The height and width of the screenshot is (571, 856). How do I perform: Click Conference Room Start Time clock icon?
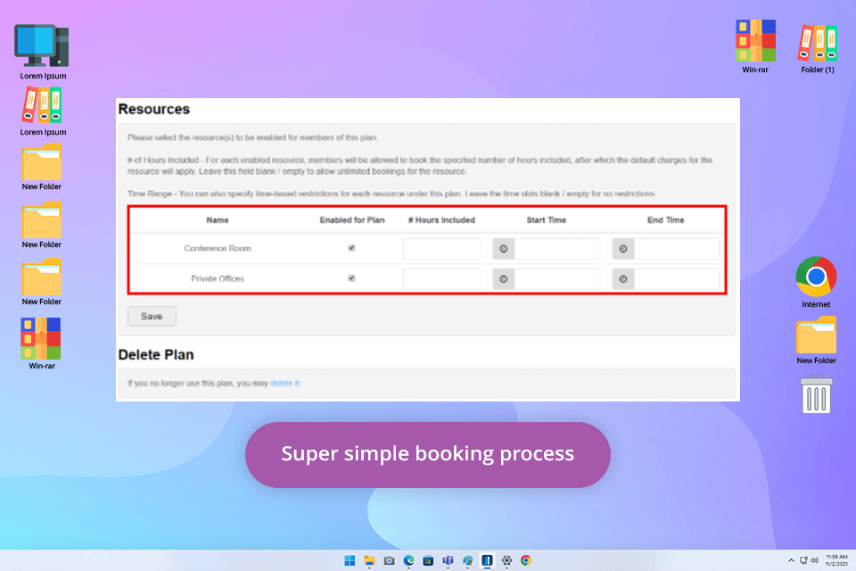pos(503,249)
